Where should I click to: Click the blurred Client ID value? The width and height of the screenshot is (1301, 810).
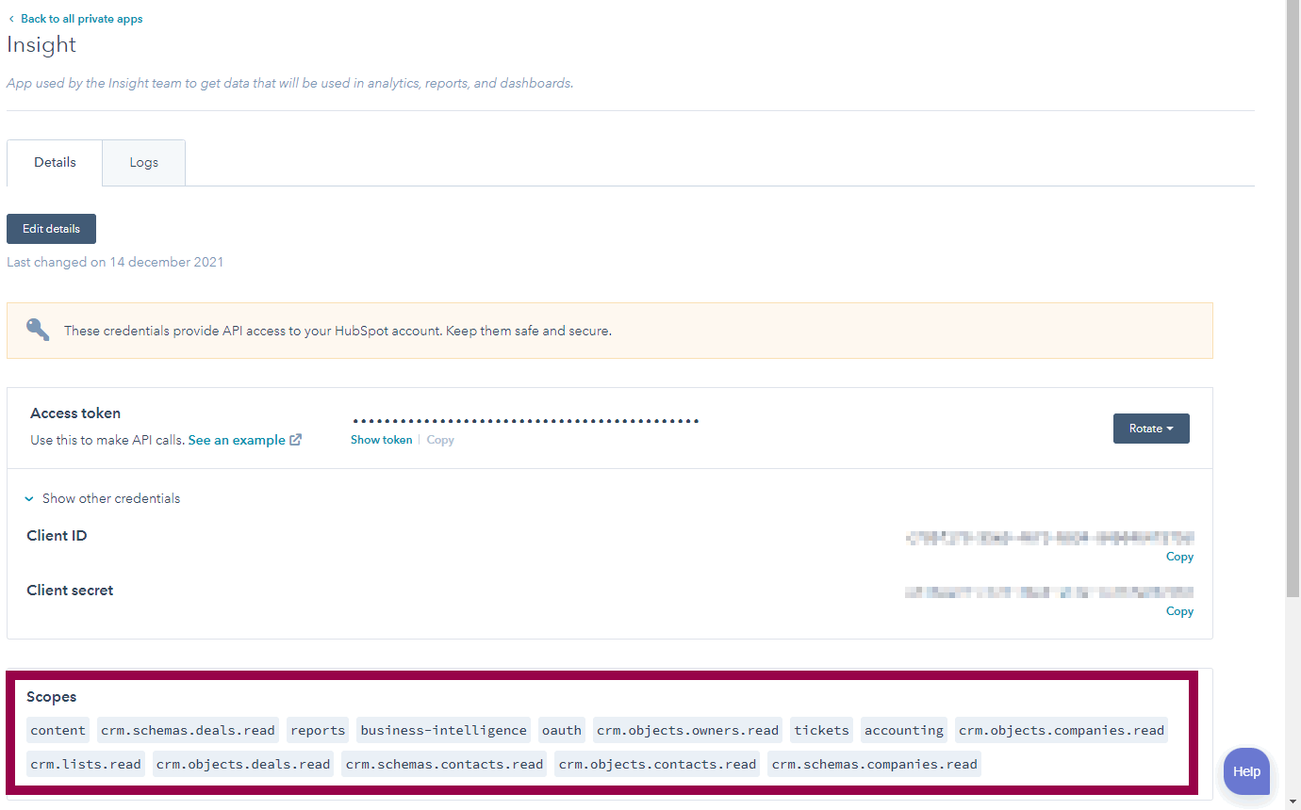[1049, 537]
